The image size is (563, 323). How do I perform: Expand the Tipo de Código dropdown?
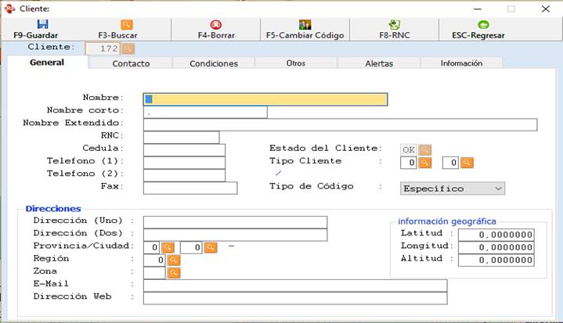click(498, 188)
